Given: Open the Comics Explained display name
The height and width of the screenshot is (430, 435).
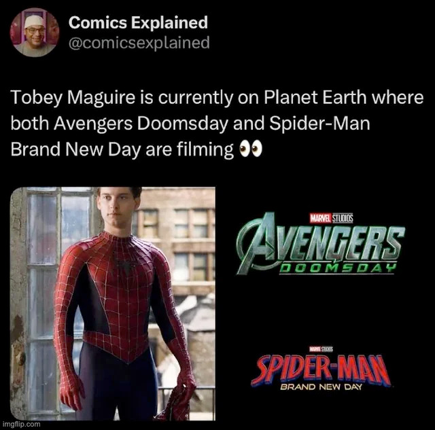Looking at the screenshot, I should coord(138,22).
